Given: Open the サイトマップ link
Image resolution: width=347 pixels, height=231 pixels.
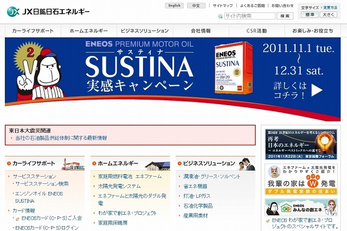Looking at the screenshot, I should coord(223,5).
